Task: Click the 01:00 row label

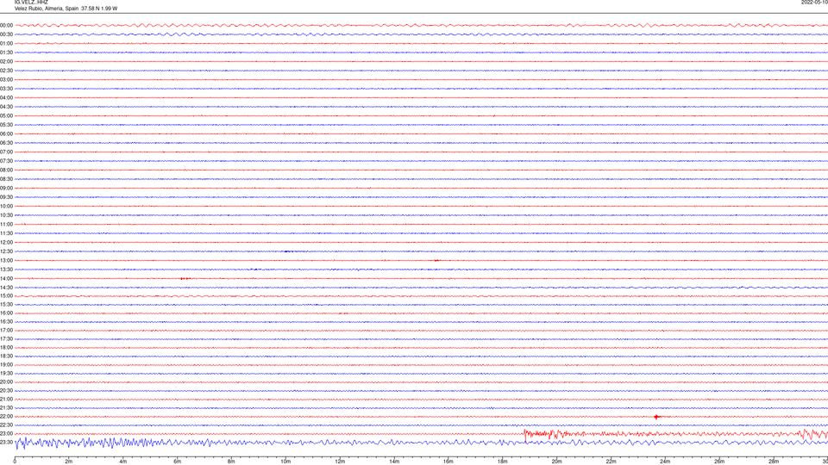Action: [6, 44]
